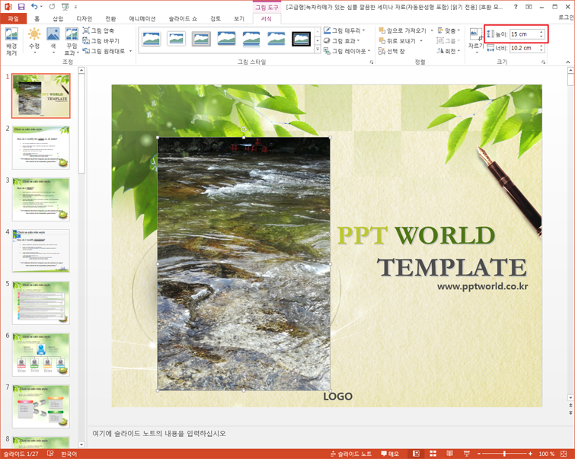Image resolution: width=575 pixels, height=459 pixels.
Task: Click Reset Picture (그림 원래대로)
Action: click(x=104, y=51)
